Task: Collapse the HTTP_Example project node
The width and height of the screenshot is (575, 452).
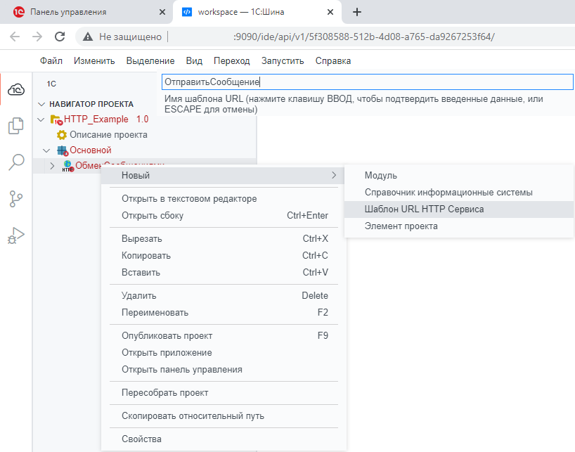Action: pyautogui.click(x=41, y=120)
